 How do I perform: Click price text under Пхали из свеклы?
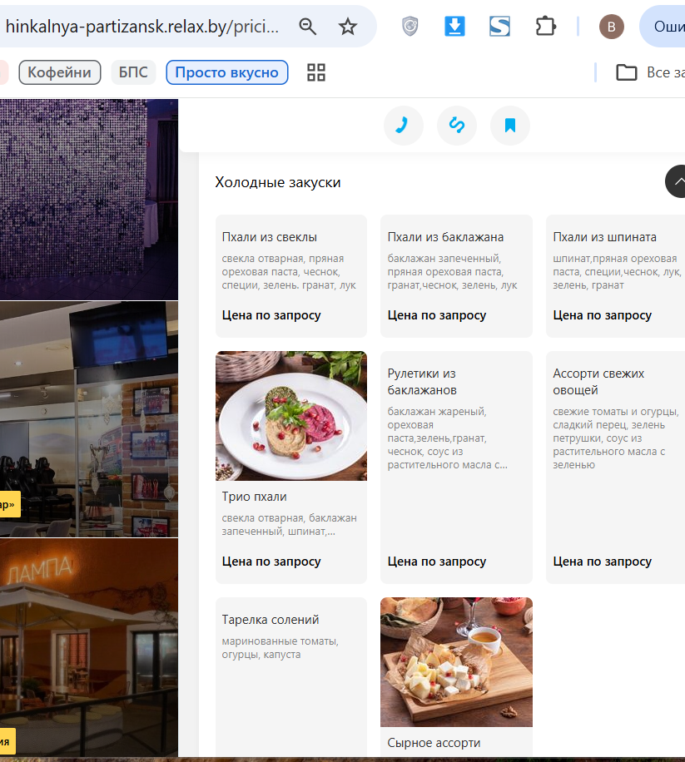[x=271, y=315]
